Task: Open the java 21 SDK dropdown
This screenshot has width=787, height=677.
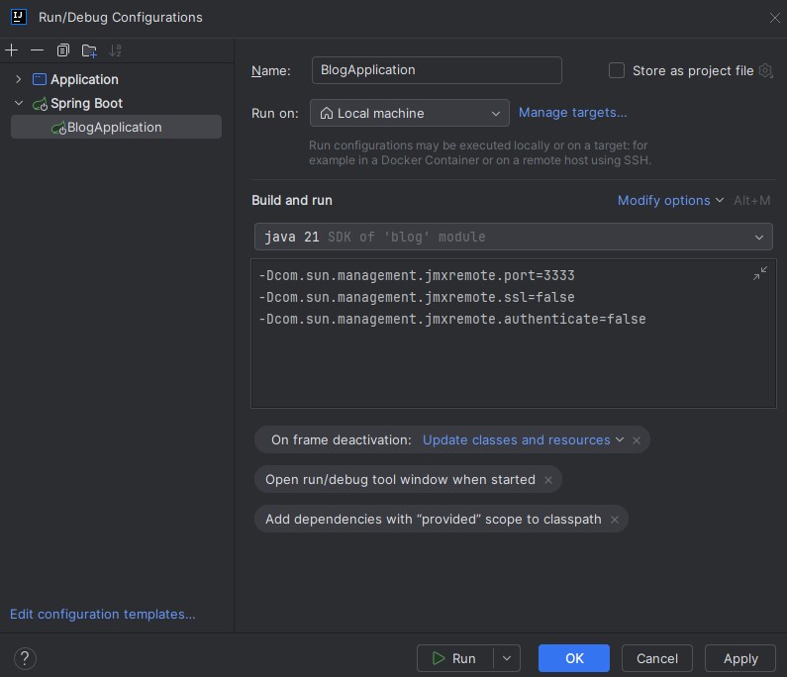Action: 513,237
